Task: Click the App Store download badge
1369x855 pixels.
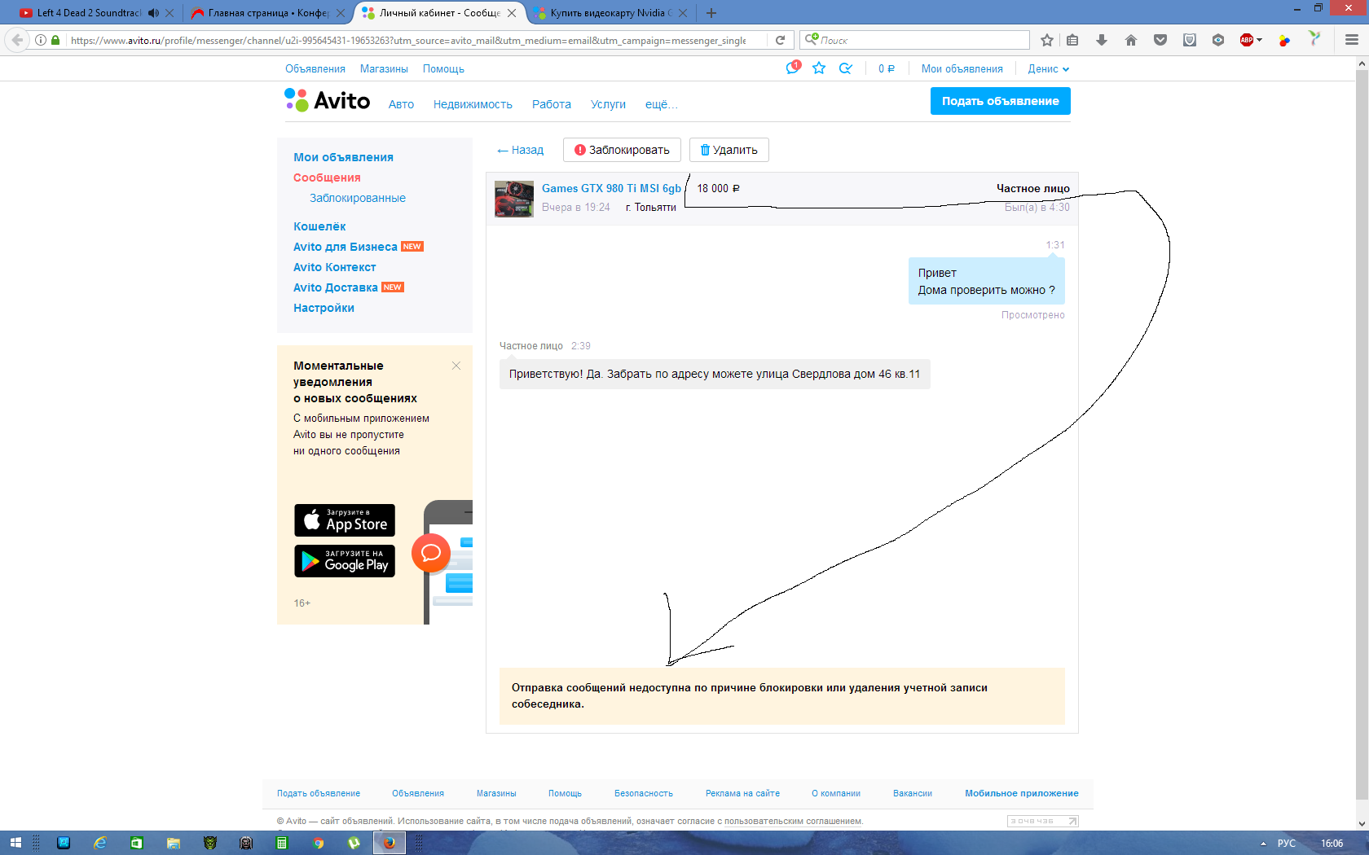Action: (345, 520)
